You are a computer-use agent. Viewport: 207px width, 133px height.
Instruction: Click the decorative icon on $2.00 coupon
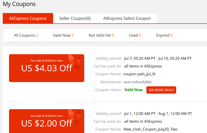click(76, 117)
